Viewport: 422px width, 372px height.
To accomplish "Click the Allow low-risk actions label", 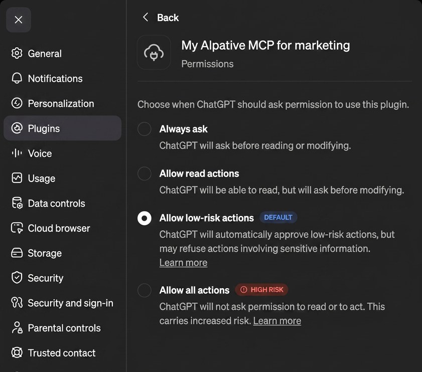I will (x=206, y=218).
